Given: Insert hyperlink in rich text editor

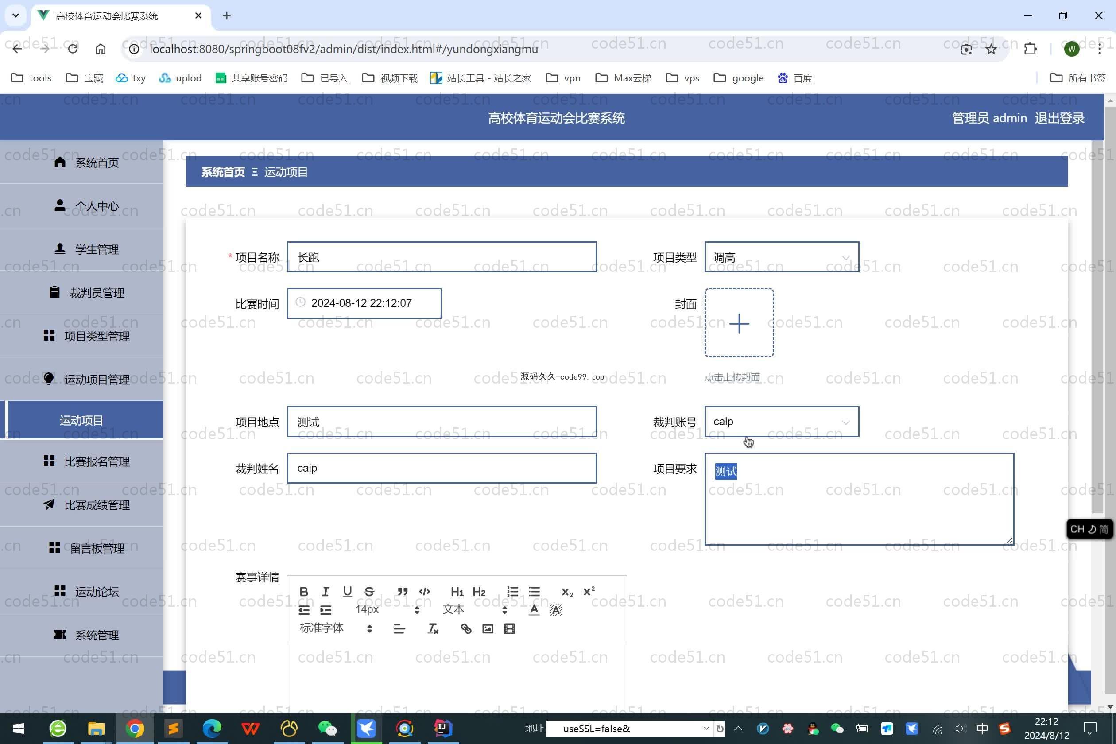Looking at the screenshot, I should 466,629.
